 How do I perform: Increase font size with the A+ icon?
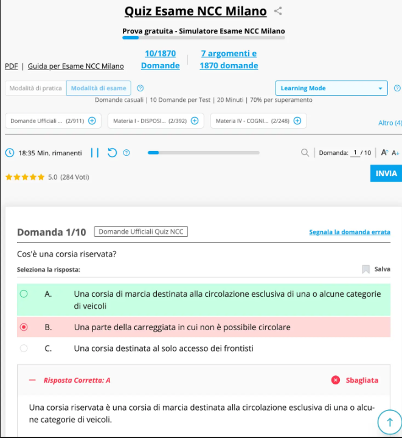click(384, 152)
